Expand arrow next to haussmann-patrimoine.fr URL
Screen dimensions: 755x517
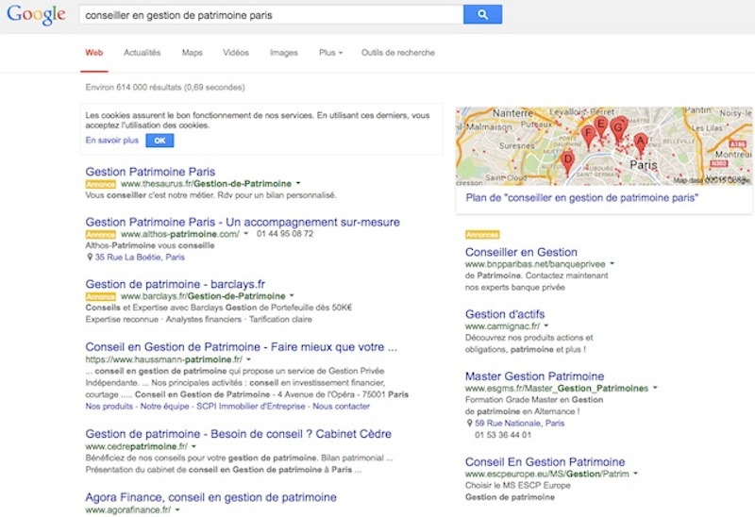click(248, 359)
